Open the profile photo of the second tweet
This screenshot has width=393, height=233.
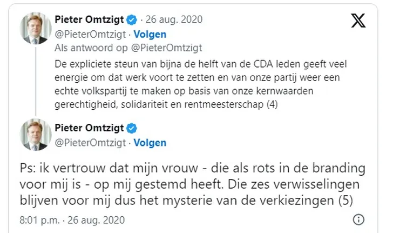(35, 135)
